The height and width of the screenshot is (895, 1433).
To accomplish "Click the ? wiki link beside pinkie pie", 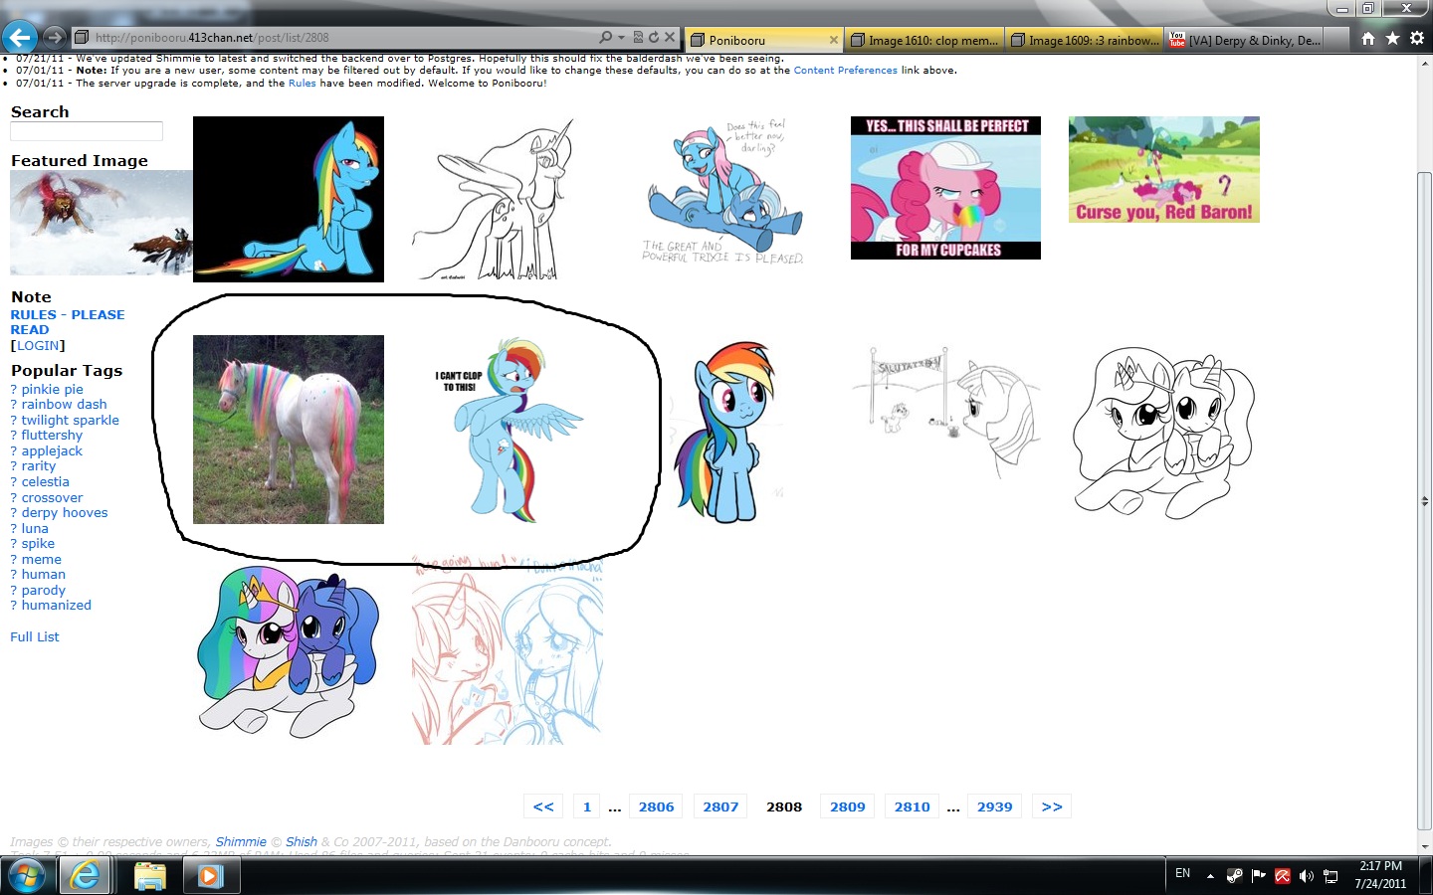I will tap(14, 390).
